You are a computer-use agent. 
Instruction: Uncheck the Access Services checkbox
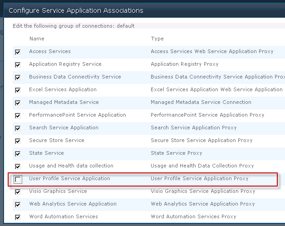[x=18, y=52]
